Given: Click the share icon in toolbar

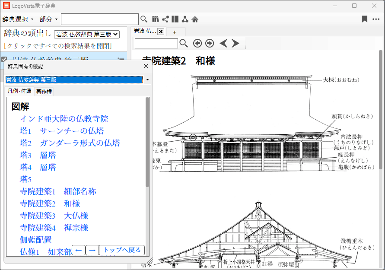Looking at the screenshot, I should pos(165,19).
